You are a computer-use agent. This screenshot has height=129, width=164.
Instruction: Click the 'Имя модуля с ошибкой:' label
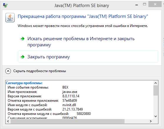[x=27, y=105]
